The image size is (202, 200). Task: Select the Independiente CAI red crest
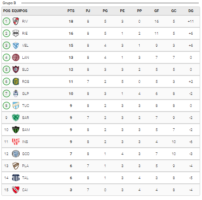(16, 190)
